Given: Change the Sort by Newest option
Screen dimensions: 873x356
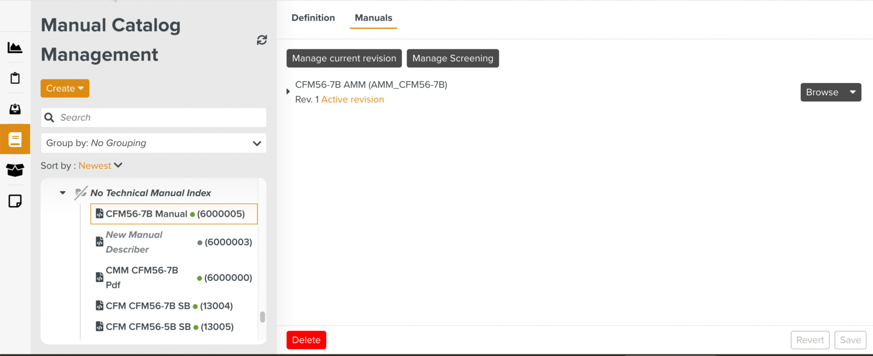Looking at the screenshot, I should coord(100,166).
